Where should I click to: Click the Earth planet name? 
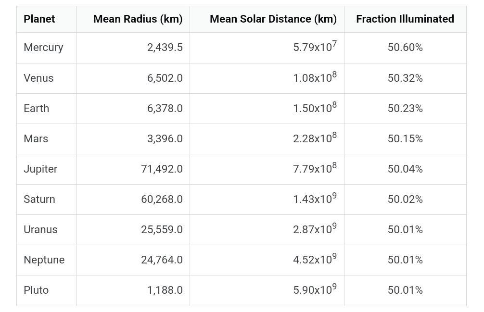(x=37, y=109)
